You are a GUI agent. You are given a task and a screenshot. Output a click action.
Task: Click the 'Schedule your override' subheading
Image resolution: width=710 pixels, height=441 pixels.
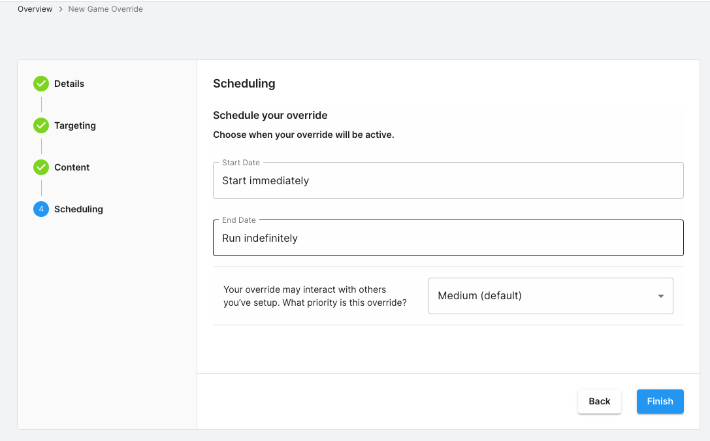[270, 116]
